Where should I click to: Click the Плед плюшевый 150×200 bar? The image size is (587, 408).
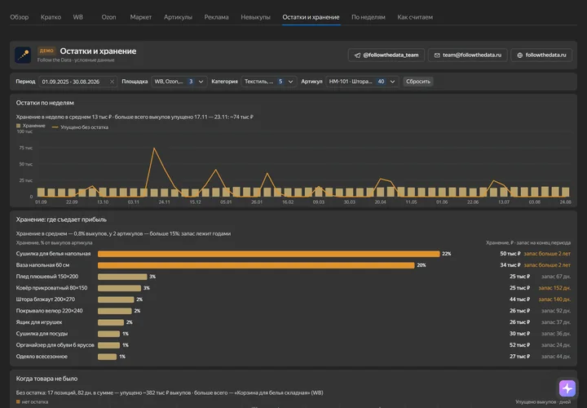pyautogui.click(x=122, y=277)
